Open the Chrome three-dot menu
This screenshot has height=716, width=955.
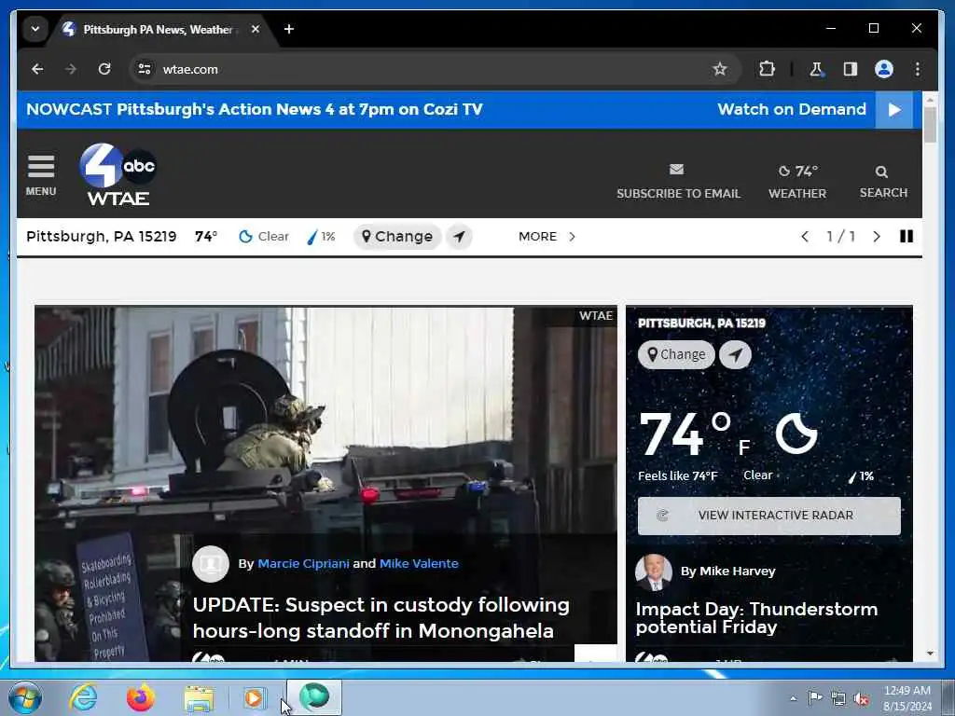coord(918,69)
